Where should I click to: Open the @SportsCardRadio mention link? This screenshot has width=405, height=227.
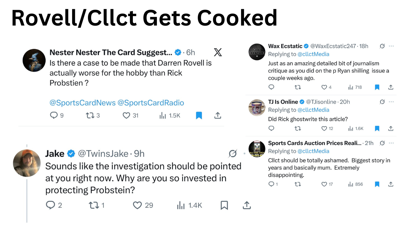pos(151,103)
